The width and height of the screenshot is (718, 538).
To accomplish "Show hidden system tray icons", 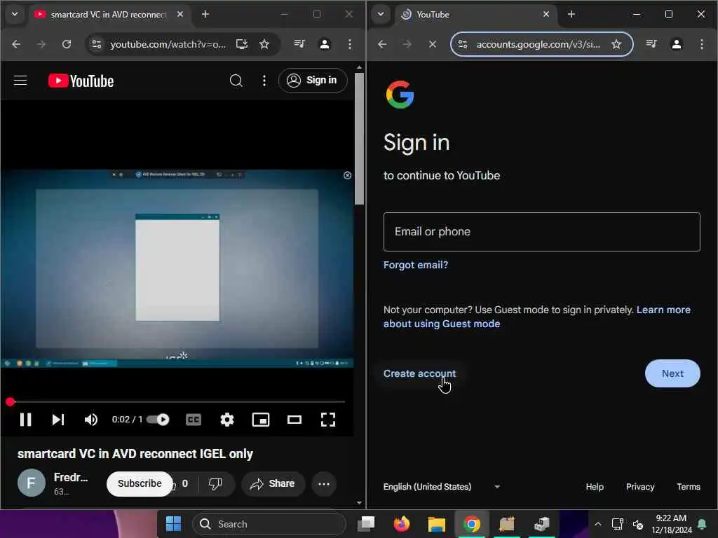I will [x=598, y=524].
